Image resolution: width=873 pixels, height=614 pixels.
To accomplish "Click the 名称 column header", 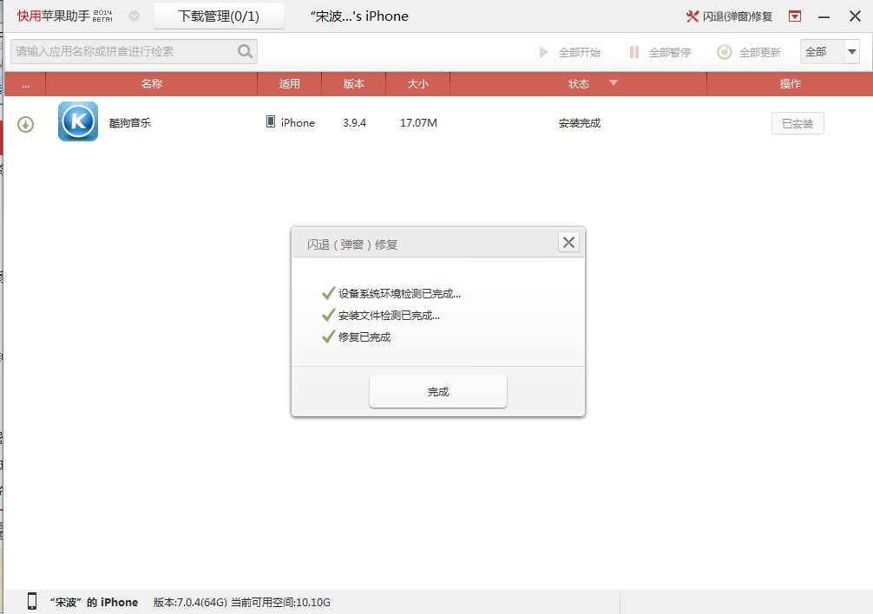I will point(152,84).
